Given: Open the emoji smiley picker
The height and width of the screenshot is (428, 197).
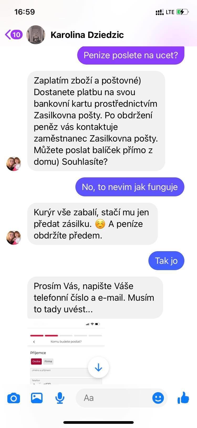Looking at the screenshot, I should [x=158, y=398].
